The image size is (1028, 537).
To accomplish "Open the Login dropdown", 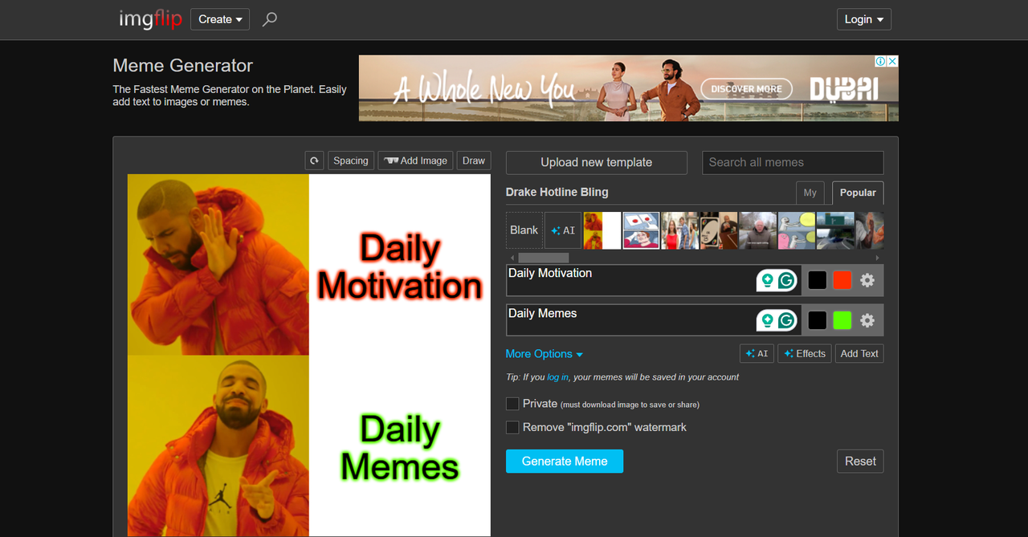I will 863,19.
